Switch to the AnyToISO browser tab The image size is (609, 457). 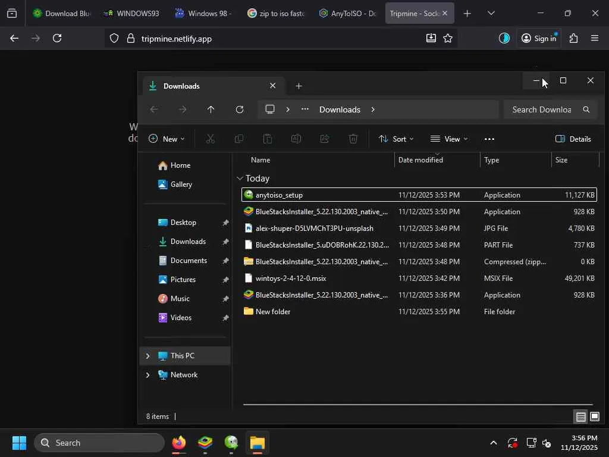click(347, 13)
